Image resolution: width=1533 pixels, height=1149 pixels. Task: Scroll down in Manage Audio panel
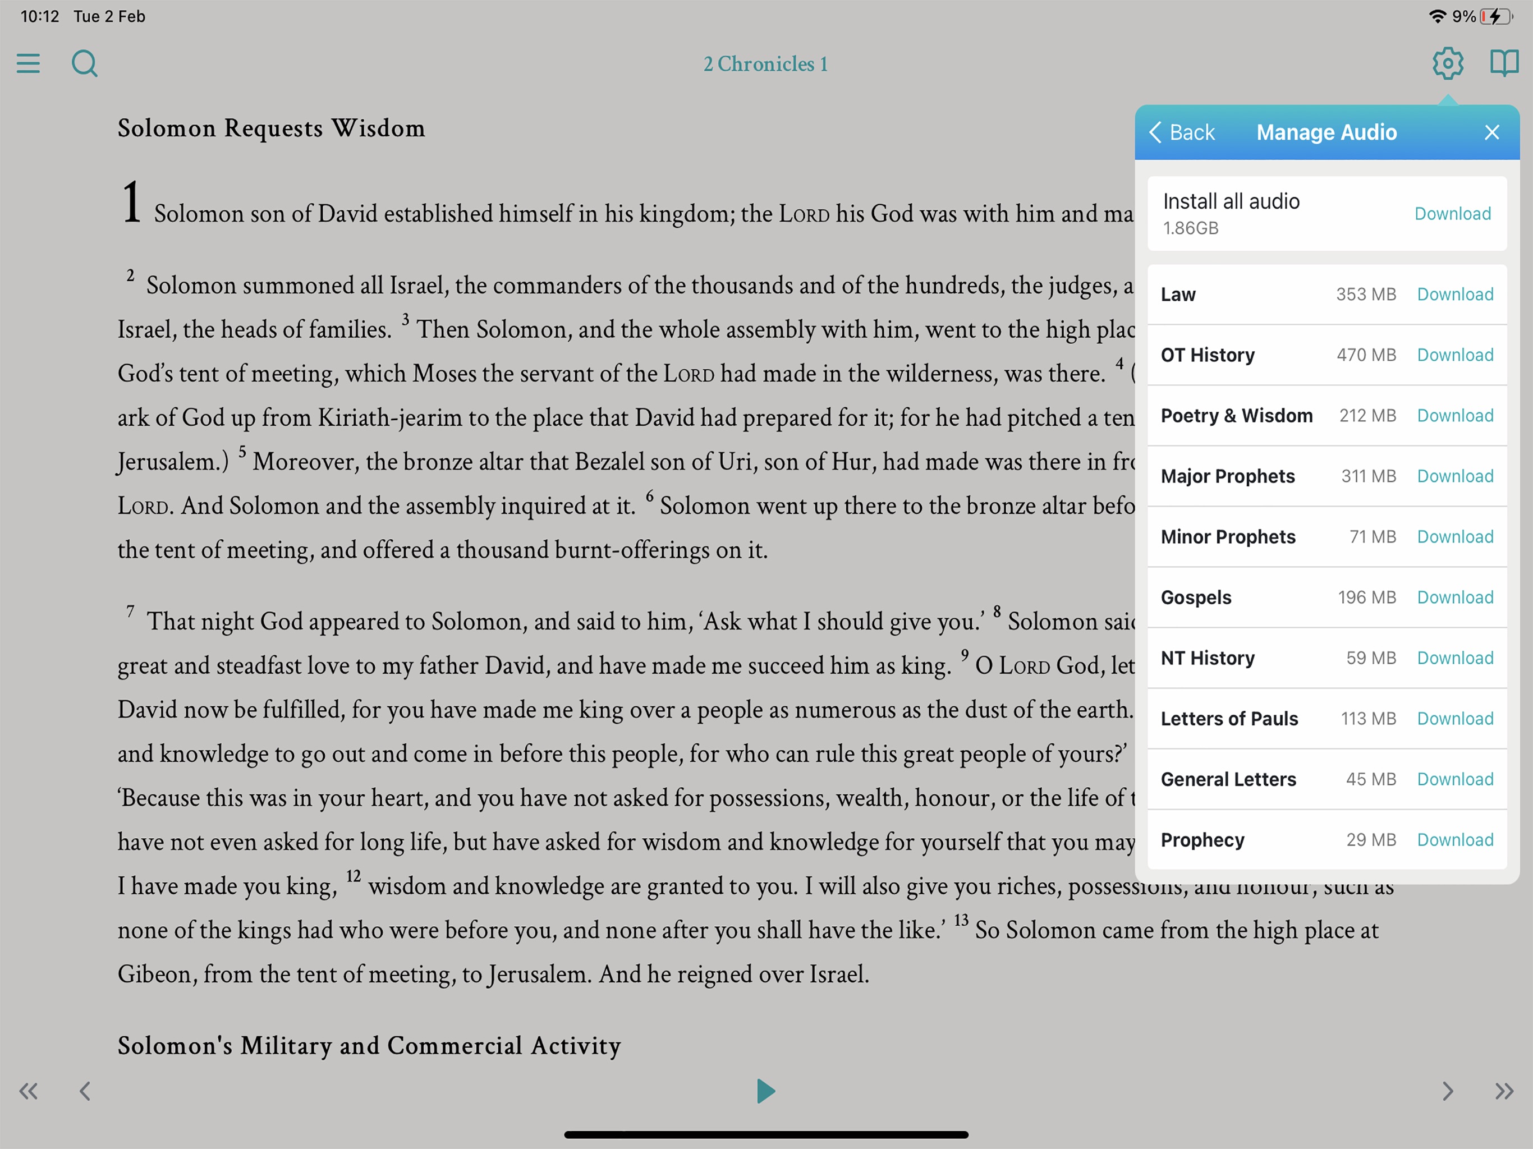pos(1327,839)
